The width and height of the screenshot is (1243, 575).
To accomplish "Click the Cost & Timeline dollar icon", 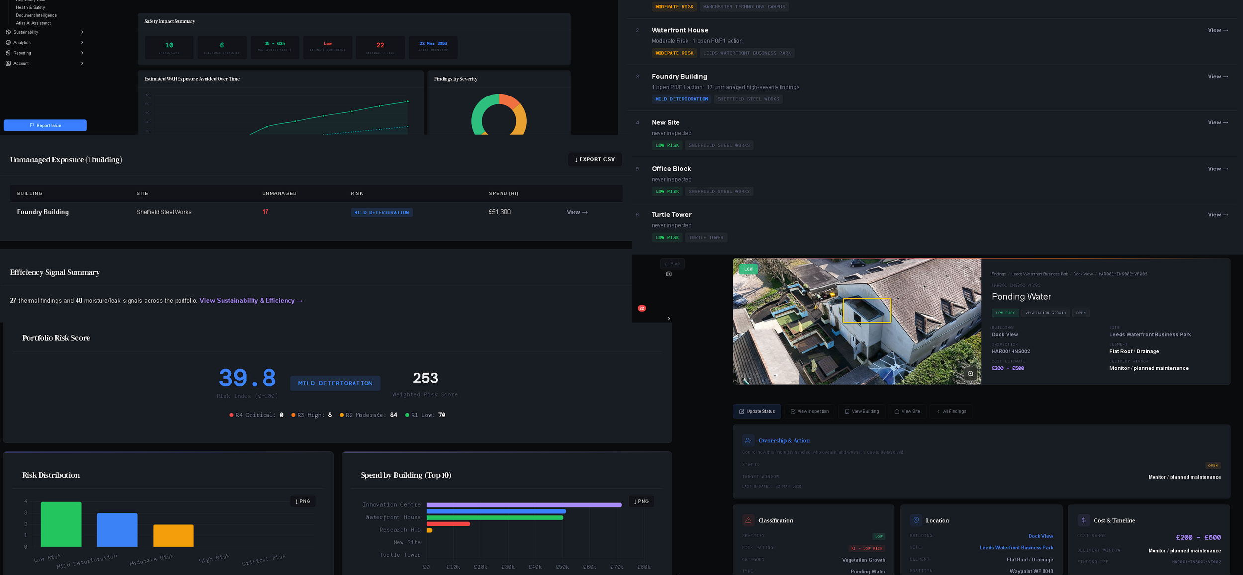I will click(x=1083, y=520).
